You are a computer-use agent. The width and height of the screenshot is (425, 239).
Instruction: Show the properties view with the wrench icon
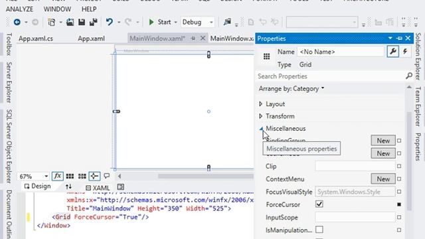coord(392,51)
